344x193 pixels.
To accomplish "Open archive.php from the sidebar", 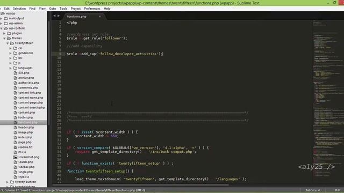I will pyautogui.click(x=26, y=78).
